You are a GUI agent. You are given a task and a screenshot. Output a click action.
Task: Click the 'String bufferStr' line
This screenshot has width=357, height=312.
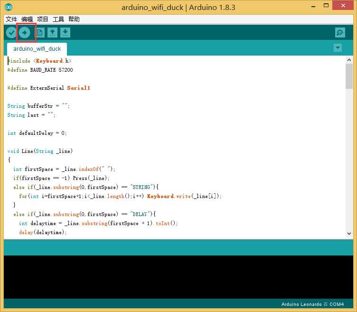38,106
